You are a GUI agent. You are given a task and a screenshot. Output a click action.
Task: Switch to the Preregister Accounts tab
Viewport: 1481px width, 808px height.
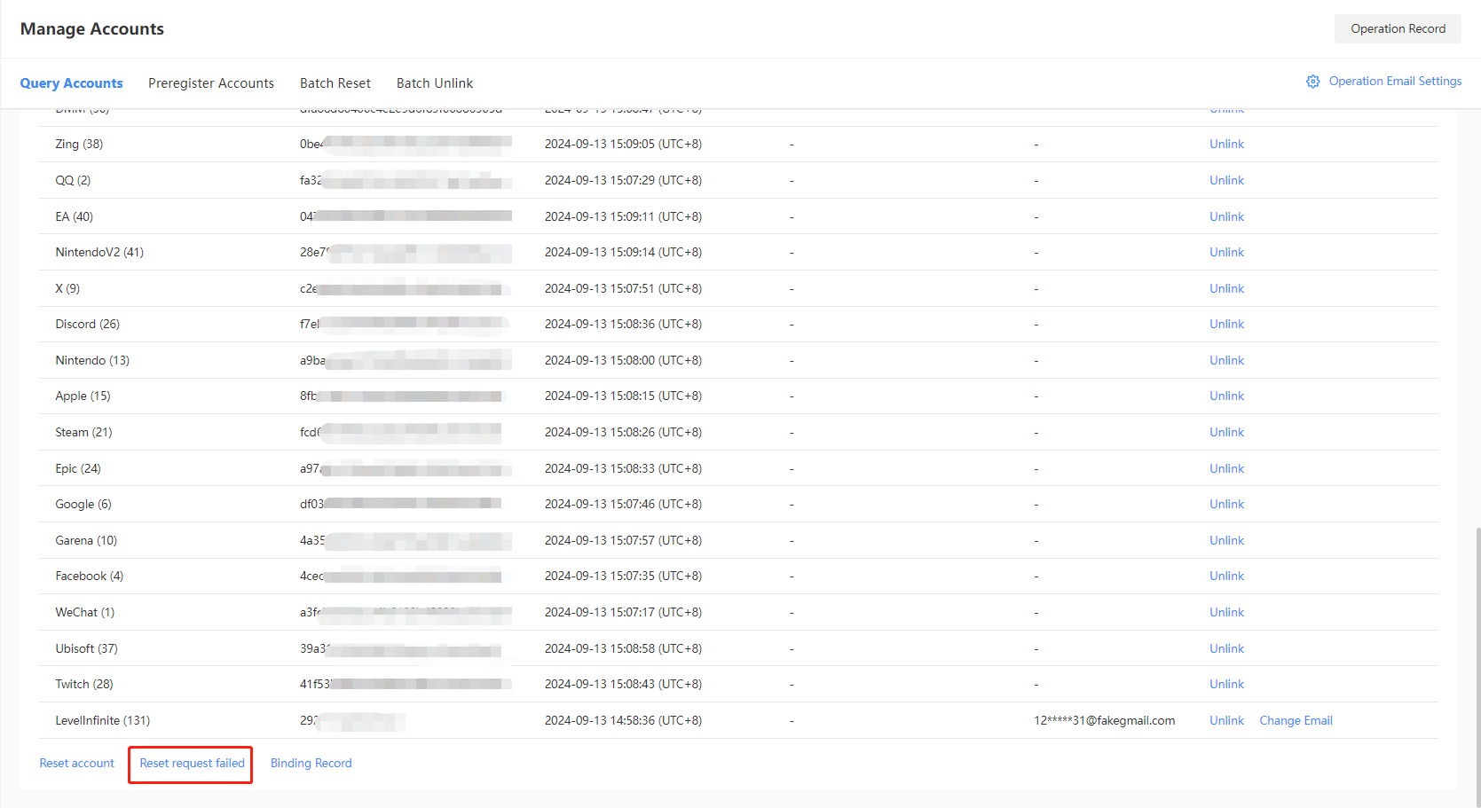pyautogui.click(x=211, y=83)
